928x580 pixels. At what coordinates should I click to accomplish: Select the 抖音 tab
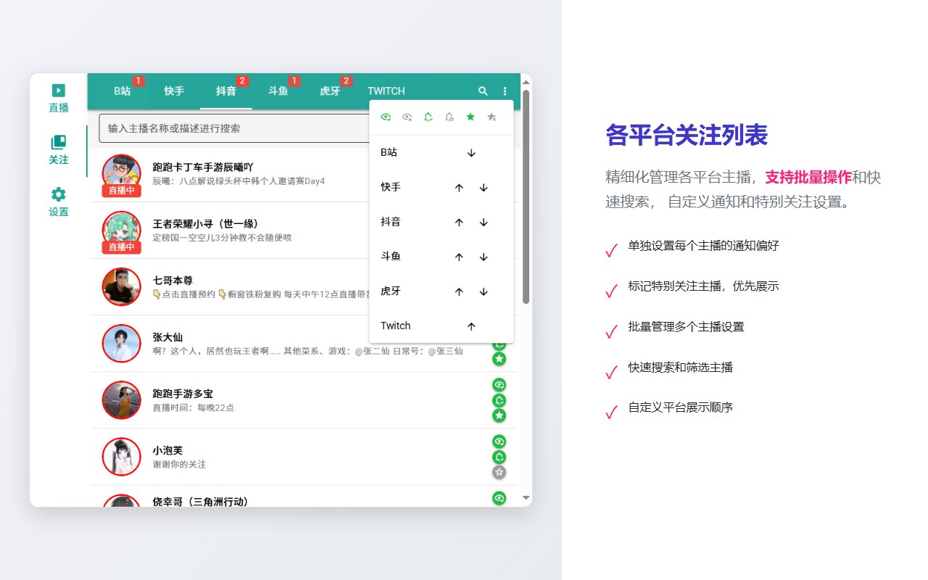[226, 91]
